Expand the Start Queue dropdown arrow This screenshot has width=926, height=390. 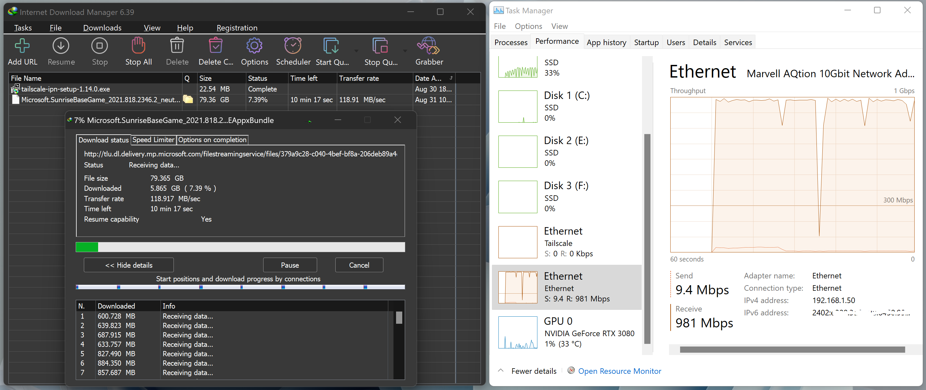356,51
